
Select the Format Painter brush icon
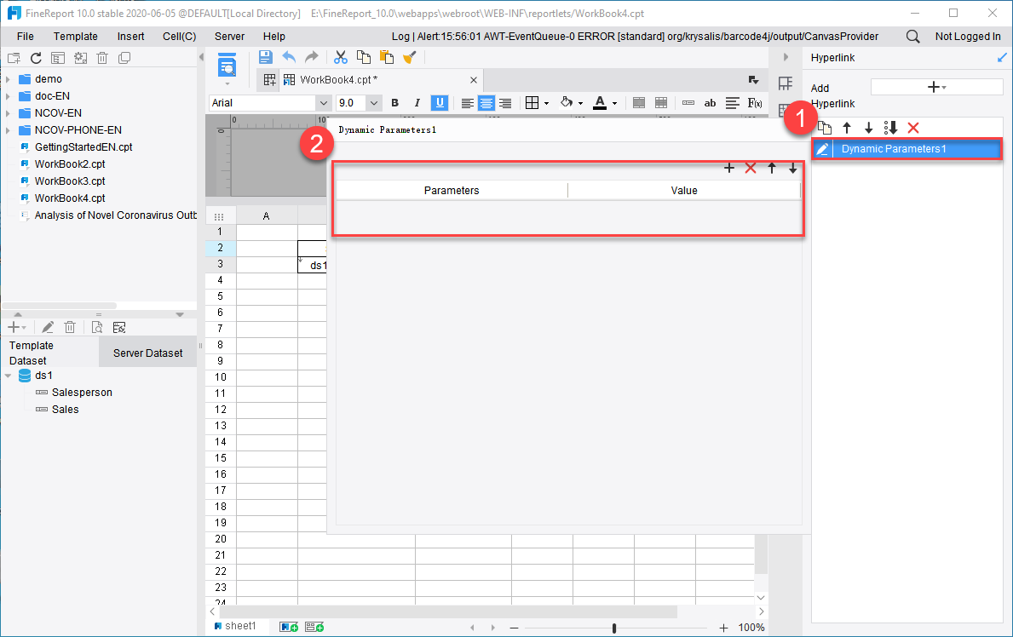coord(409,57)
